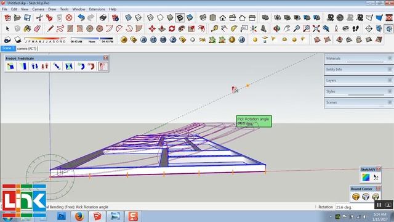Click the scissors Cut icon

39,18
